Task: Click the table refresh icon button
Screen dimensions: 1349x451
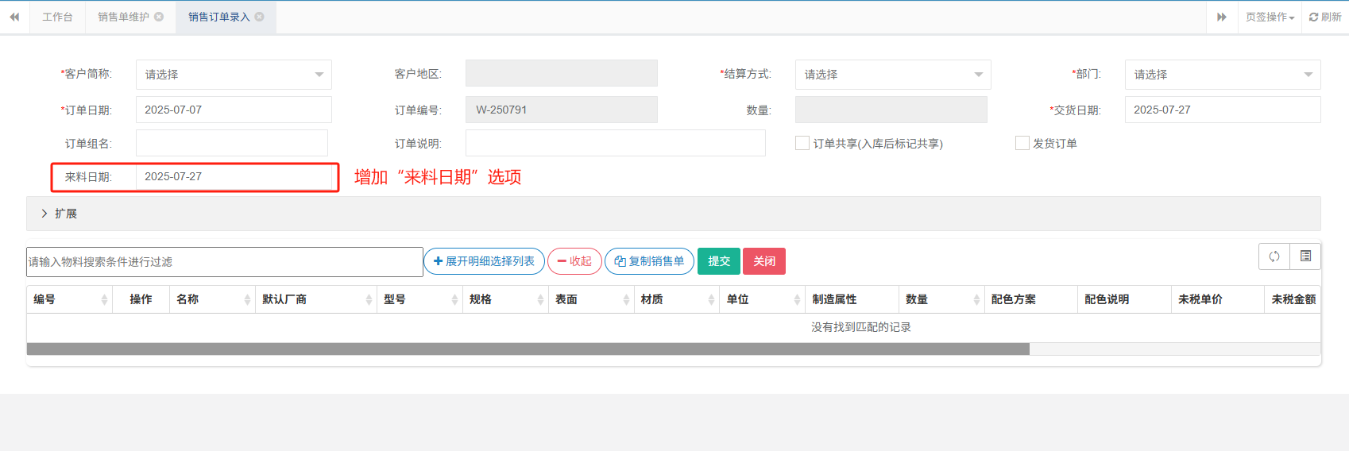Action: coord(1274,256)
